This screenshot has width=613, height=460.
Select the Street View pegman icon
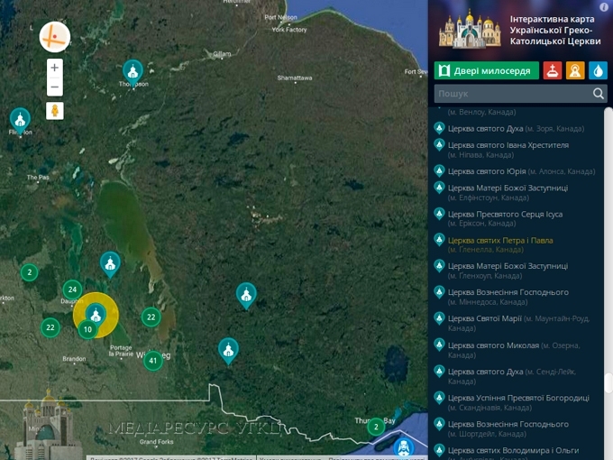coord(55,111)
